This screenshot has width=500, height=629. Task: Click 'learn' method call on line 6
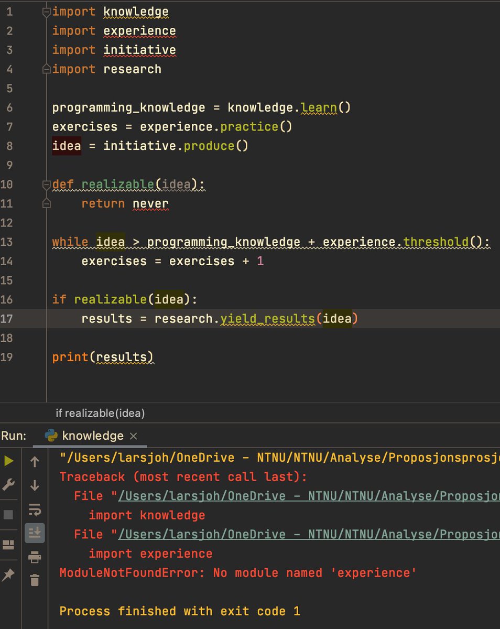319,108
